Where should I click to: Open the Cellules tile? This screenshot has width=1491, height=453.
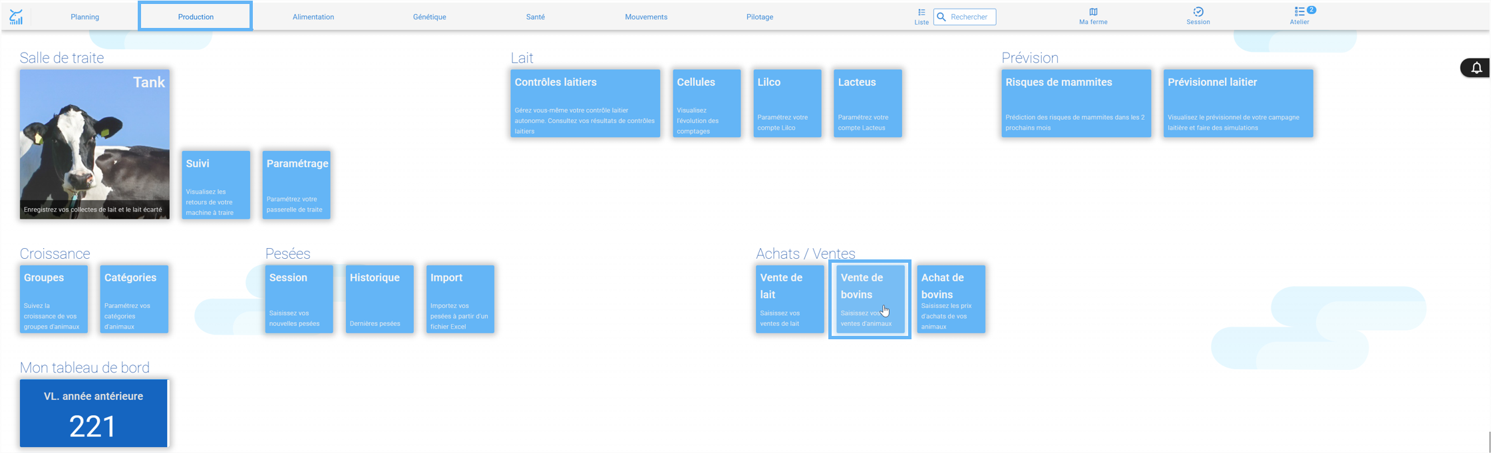[707, 103]
